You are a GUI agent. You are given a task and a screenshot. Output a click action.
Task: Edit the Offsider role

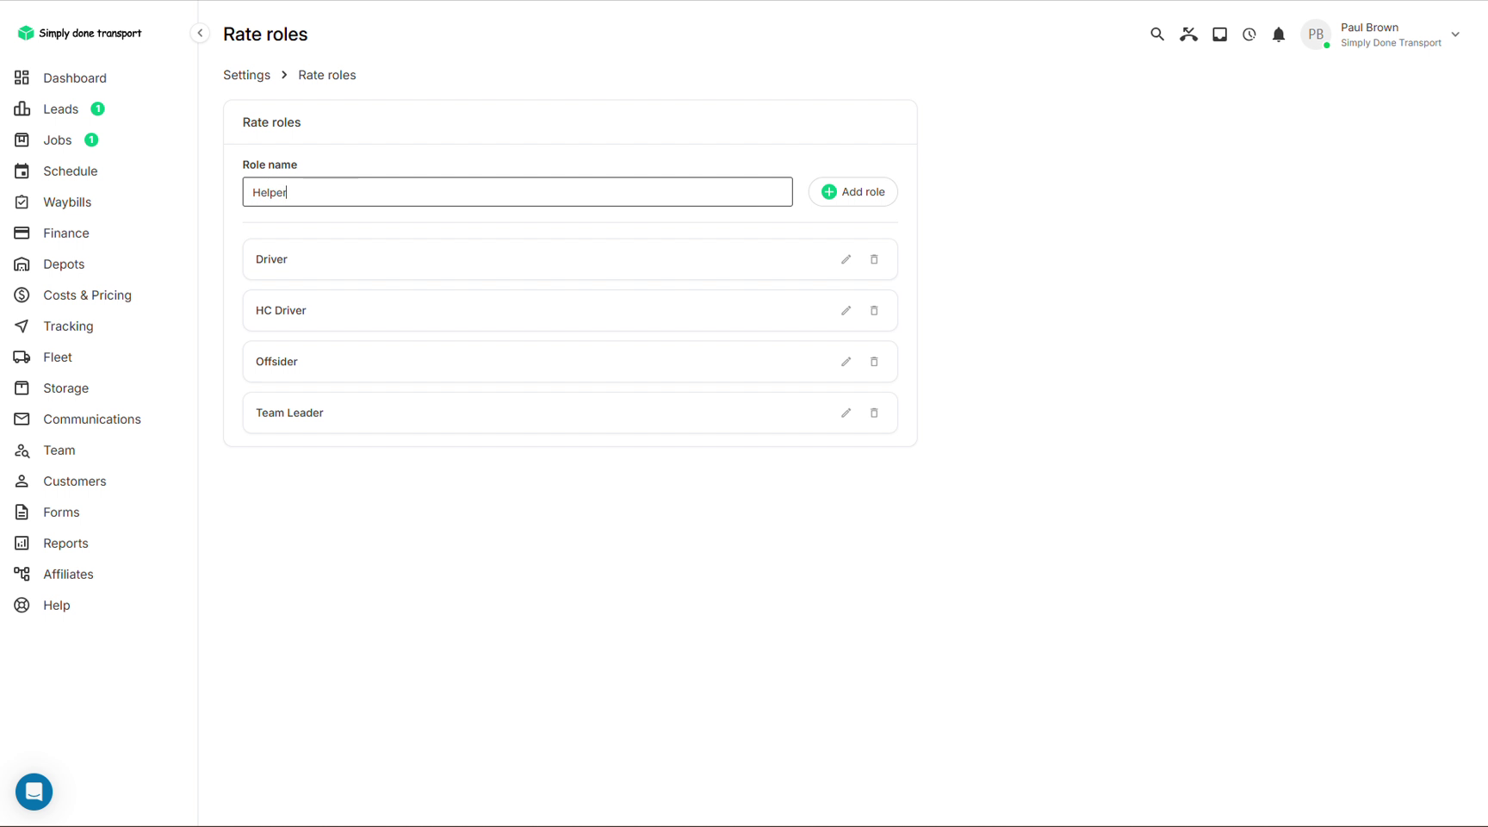(846, 362)
